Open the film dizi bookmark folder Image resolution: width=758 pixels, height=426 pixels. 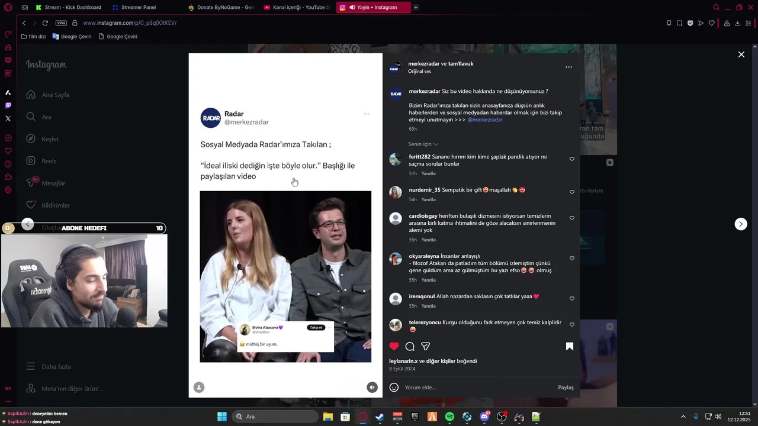pos(33,37)
